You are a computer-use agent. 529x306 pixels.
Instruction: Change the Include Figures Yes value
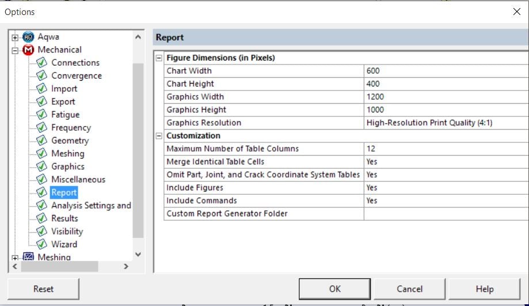446,188
